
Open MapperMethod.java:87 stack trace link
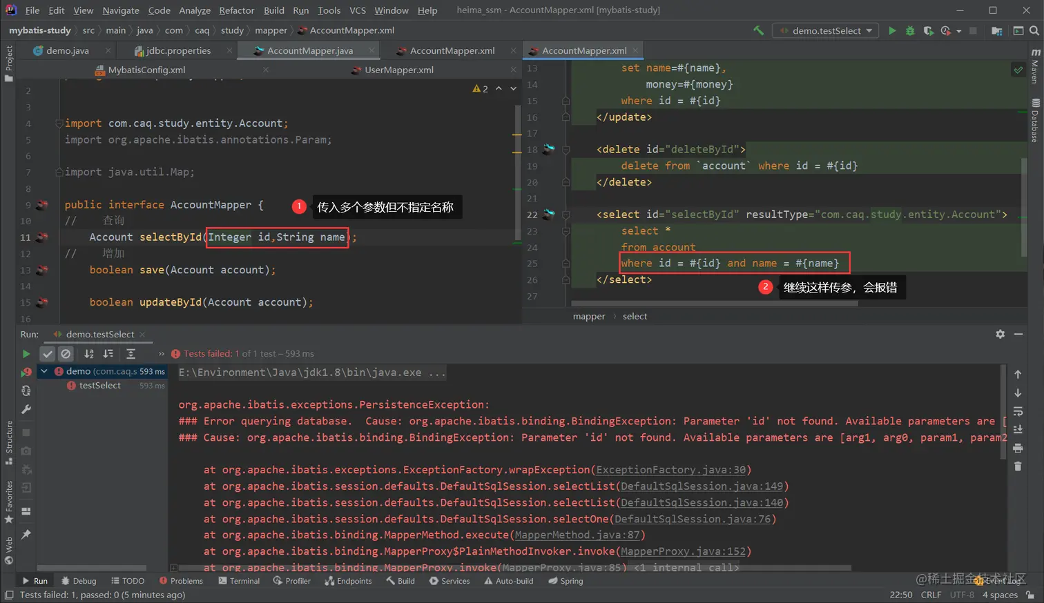[577, 535]
